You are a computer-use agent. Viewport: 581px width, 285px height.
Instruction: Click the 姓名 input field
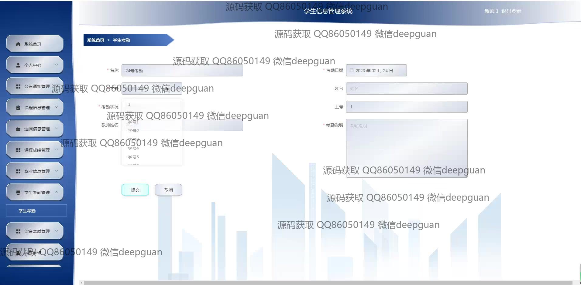point(407,89)
